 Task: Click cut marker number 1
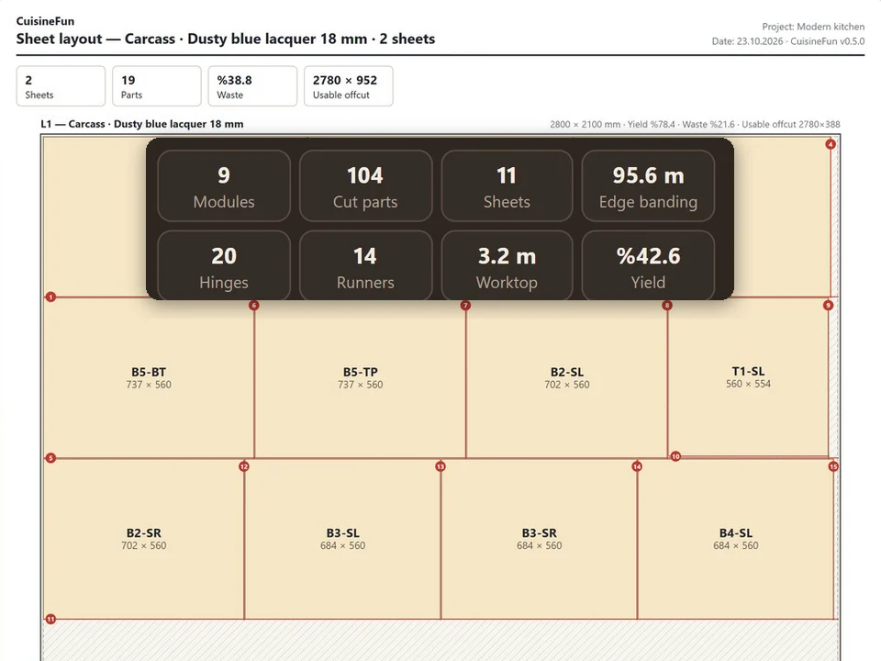point(50,297)
